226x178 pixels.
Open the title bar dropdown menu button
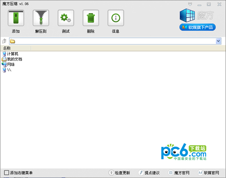tap(192, 4)
